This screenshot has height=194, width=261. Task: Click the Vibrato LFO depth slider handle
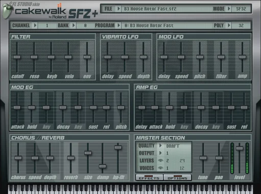pyautogui.click(x=144, y=57)
